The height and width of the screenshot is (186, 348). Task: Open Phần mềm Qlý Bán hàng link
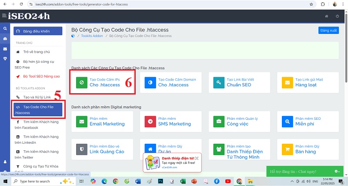pyautogui.click(x=308, y=149)
